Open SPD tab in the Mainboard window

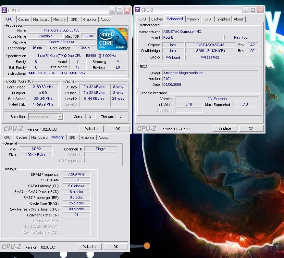208,19
